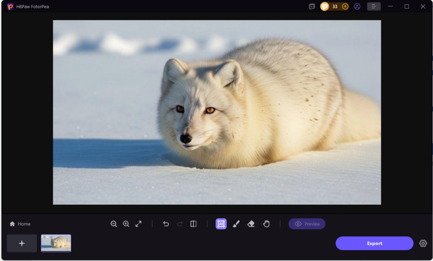Click the Export button

pos(374,244)
